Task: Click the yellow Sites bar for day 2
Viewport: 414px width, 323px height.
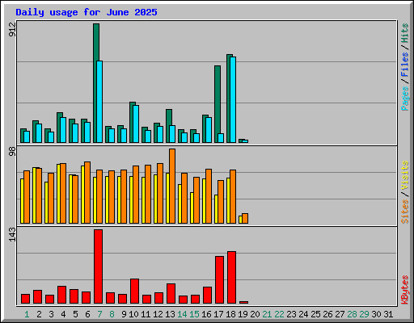Action: (34, 195)
